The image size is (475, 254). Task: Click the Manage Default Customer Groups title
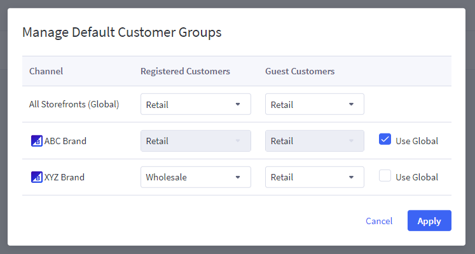pyautogui.click(x=121, y=32)
